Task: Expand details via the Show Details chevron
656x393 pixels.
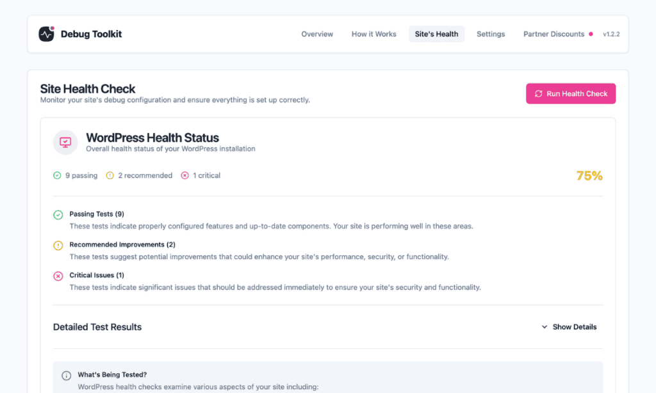Action: 545,327
